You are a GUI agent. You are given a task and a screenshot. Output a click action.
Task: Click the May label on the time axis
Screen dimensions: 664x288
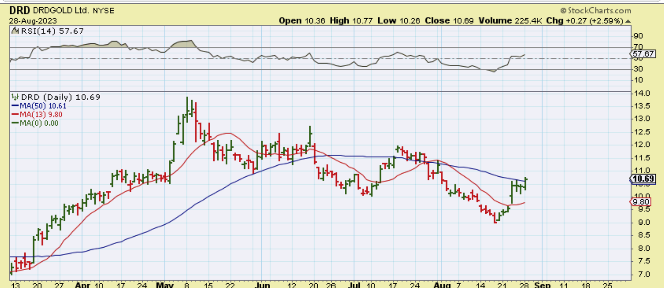click(x=164, y=285)
